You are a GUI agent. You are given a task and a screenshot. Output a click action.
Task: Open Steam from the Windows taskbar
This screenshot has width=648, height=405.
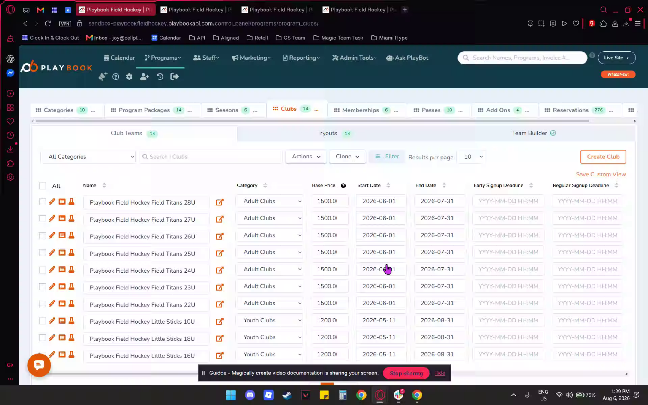click(287, 395)
